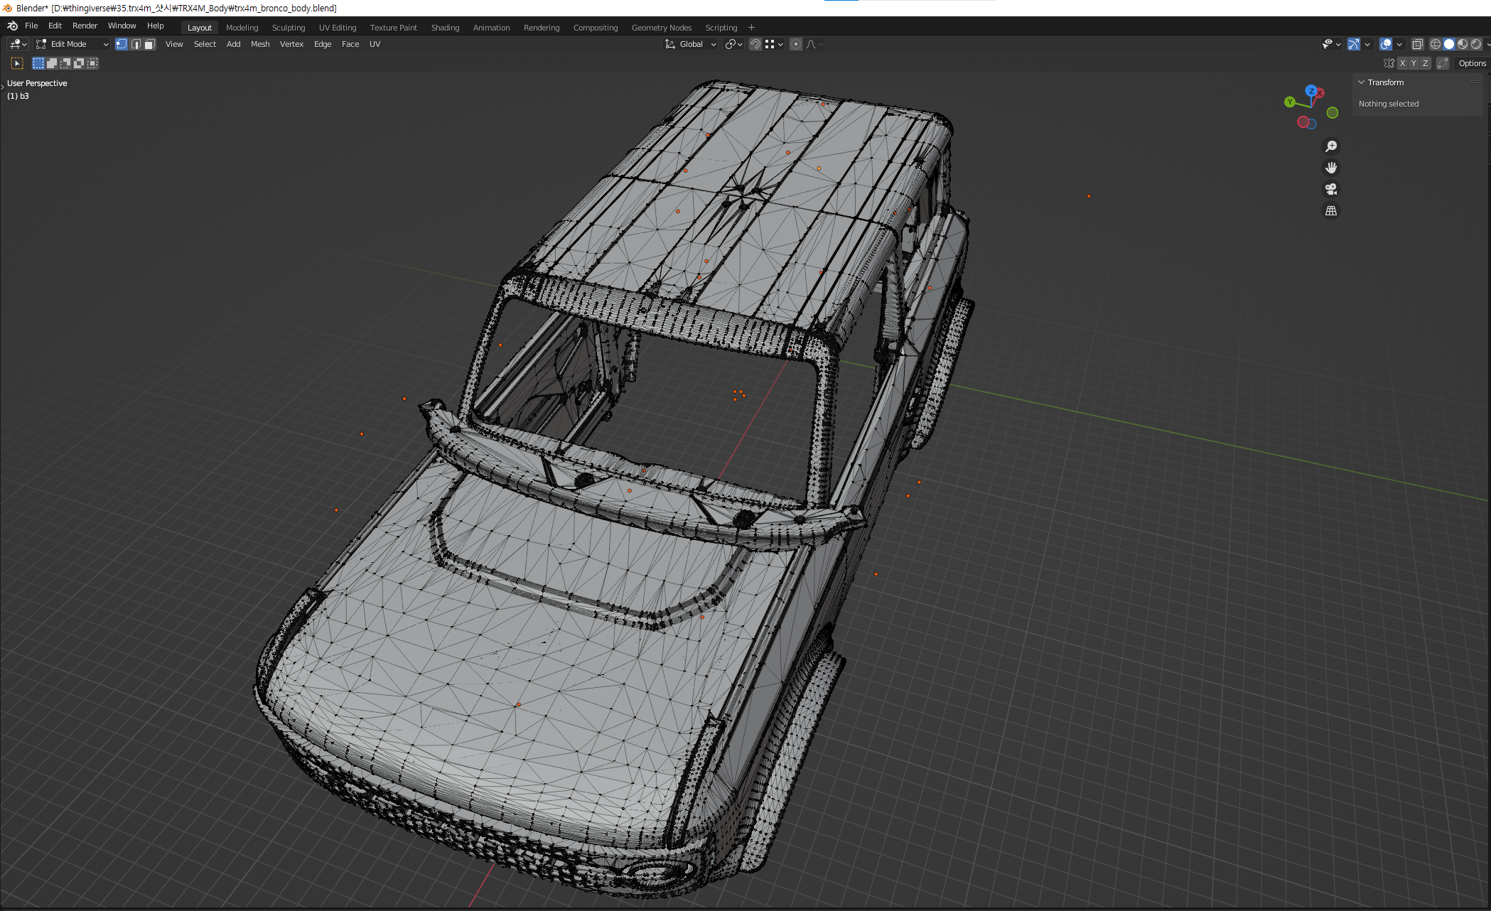
Task: Toggle X-ray view button
Action: coord(1417,44)
